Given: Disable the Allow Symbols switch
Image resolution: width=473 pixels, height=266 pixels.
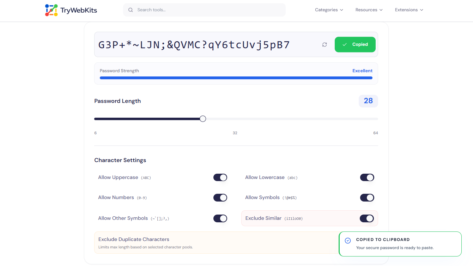Looking at the screenshot, I should point(367,197).
